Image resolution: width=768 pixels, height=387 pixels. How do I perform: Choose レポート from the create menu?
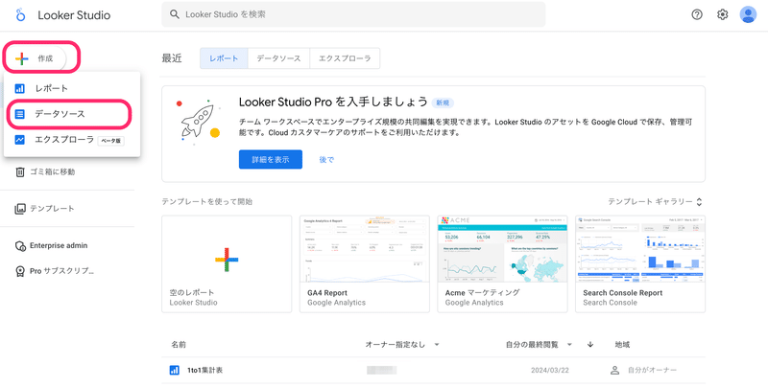(x=72, y=88)
